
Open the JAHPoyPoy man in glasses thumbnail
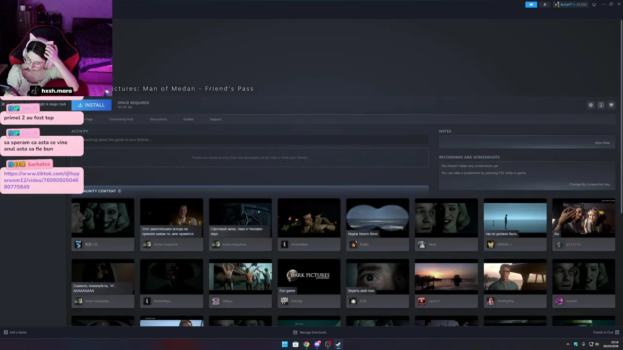pos(515,277)
